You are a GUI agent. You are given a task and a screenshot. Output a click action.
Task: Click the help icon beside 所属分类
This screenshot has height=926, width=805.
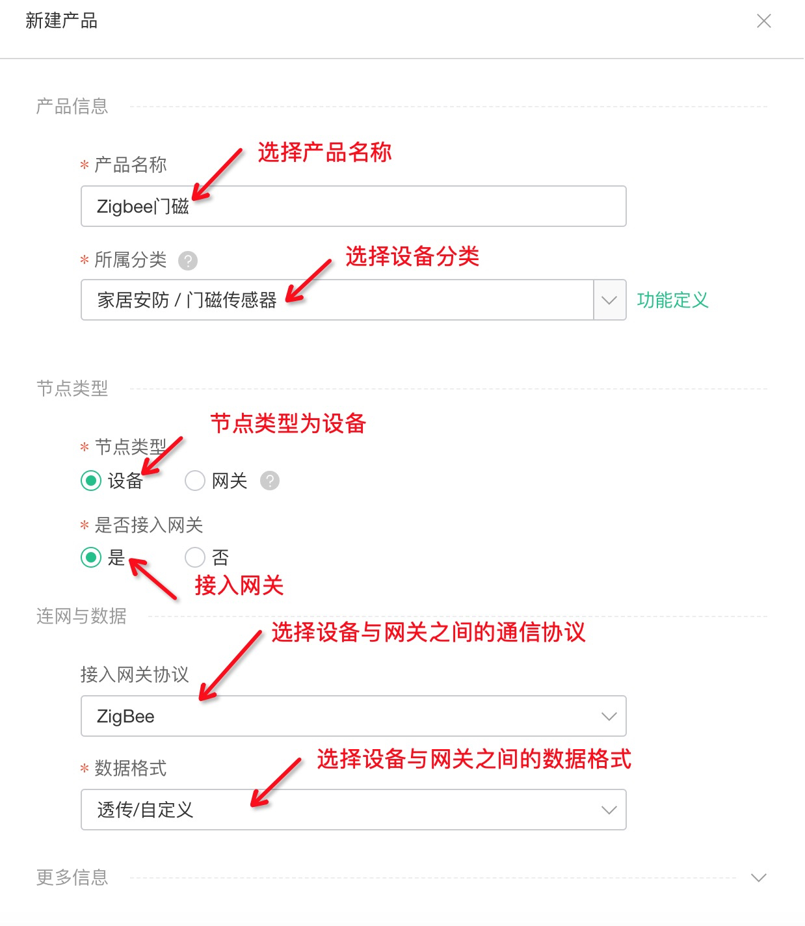[x=188, y=261]
